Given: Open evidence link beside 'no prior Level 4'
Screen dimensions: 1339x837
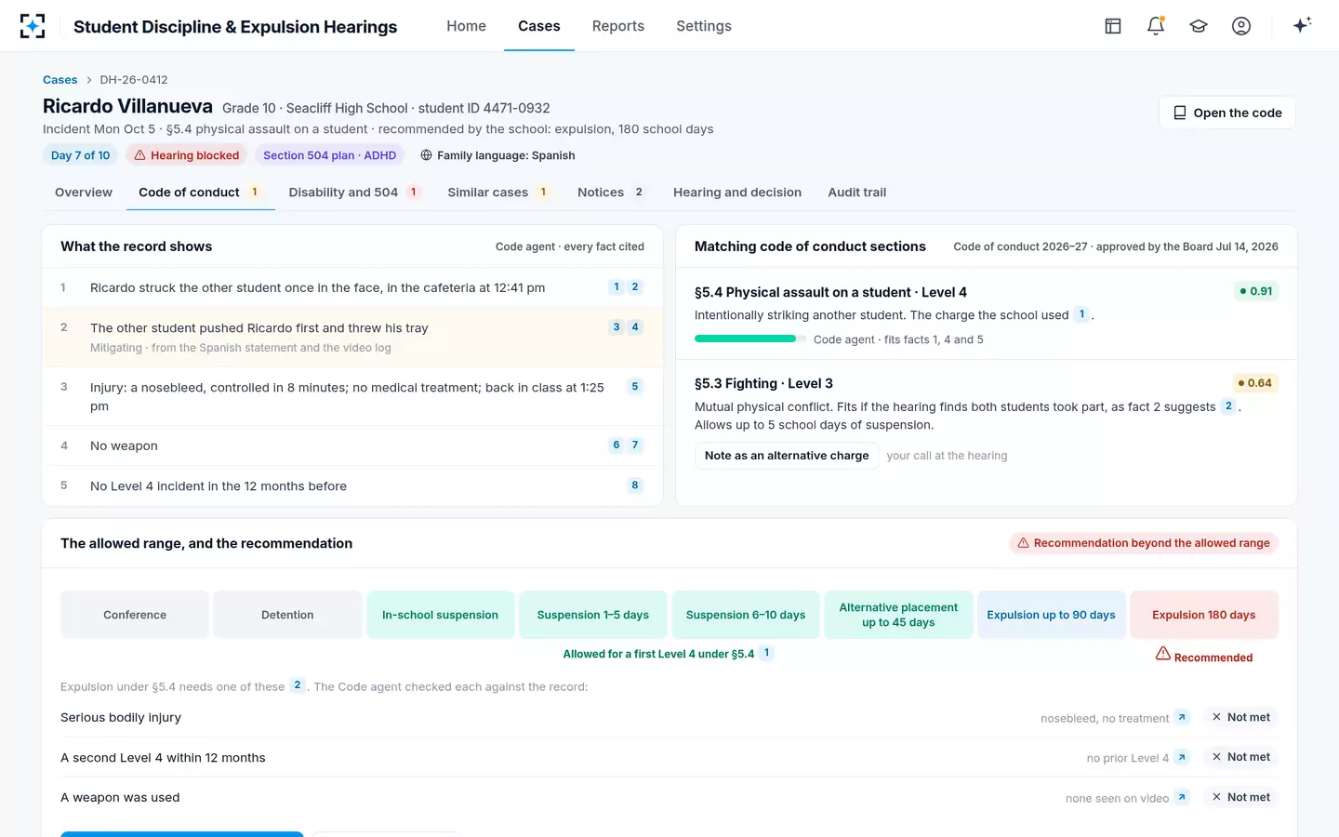Looking at the screenshot, I should [1182, 757].
